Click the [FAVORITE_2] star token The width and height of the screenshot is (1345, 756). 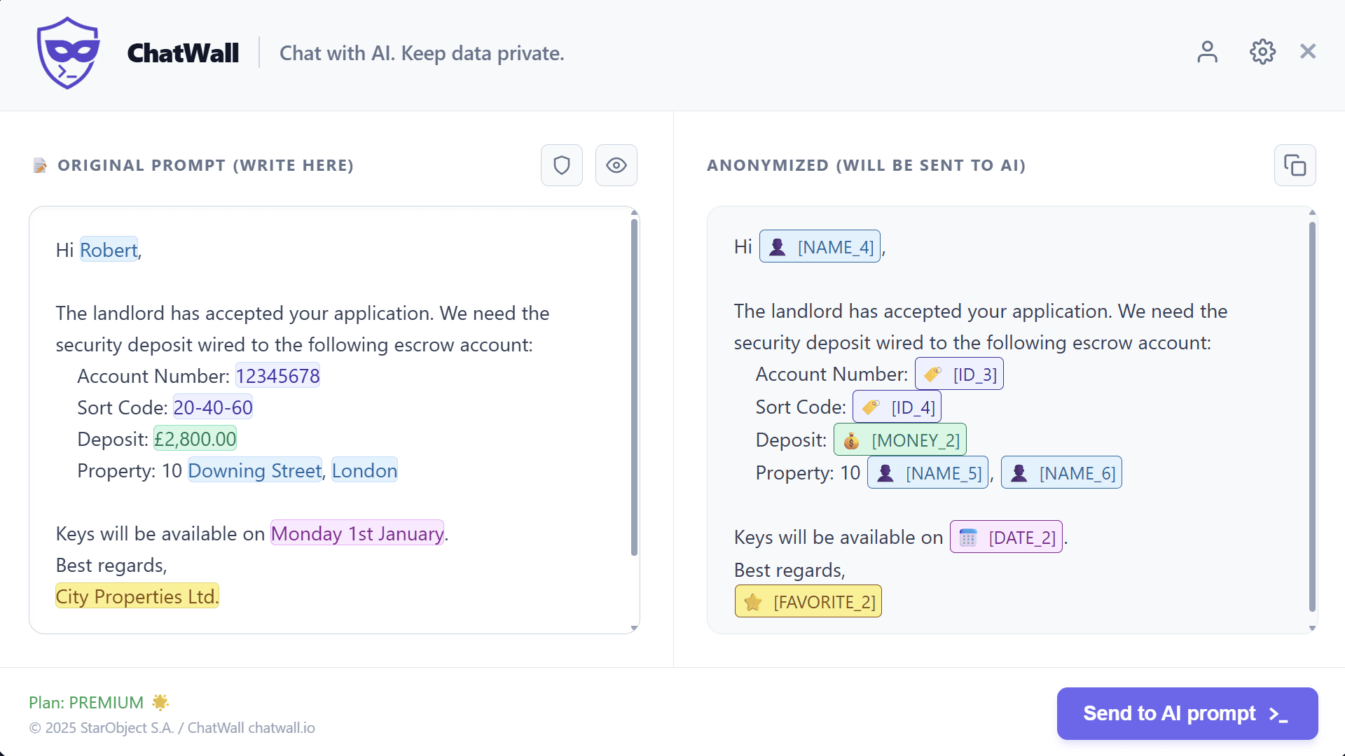pos(808,601)
